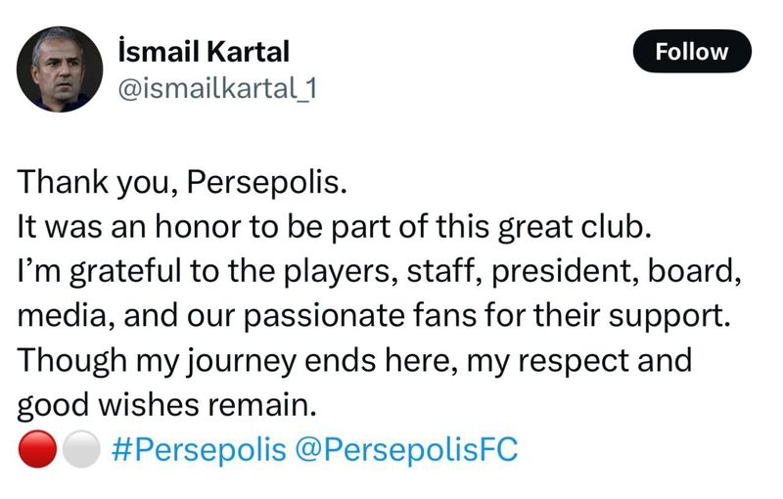This screenshot has width=783, height=499.
Task: Click the word 'staff' in the tweet
Action: pos(444,271)
